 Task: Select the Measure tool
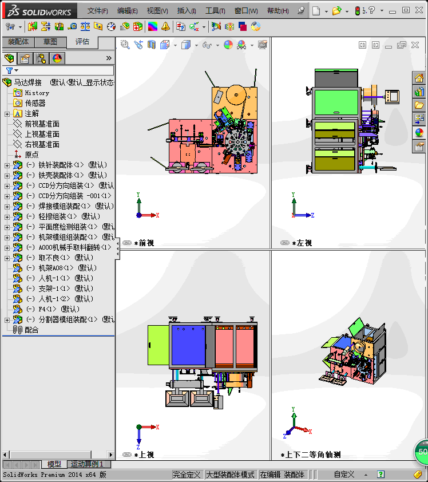tap(72, 27)
